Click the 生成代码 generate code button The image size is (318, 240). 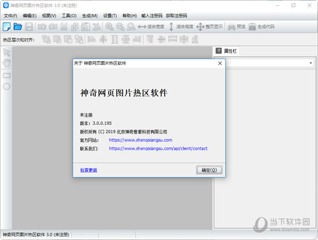click(x=261, y=27)
